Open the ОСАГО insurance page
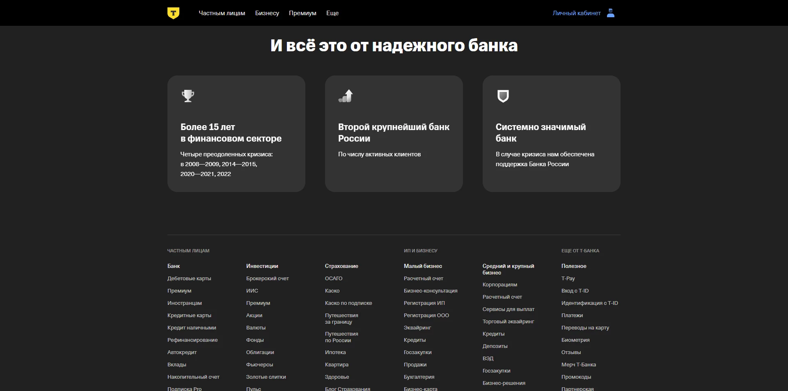The width and height of the screenshot is (788, 391). (x=334, y=279)
